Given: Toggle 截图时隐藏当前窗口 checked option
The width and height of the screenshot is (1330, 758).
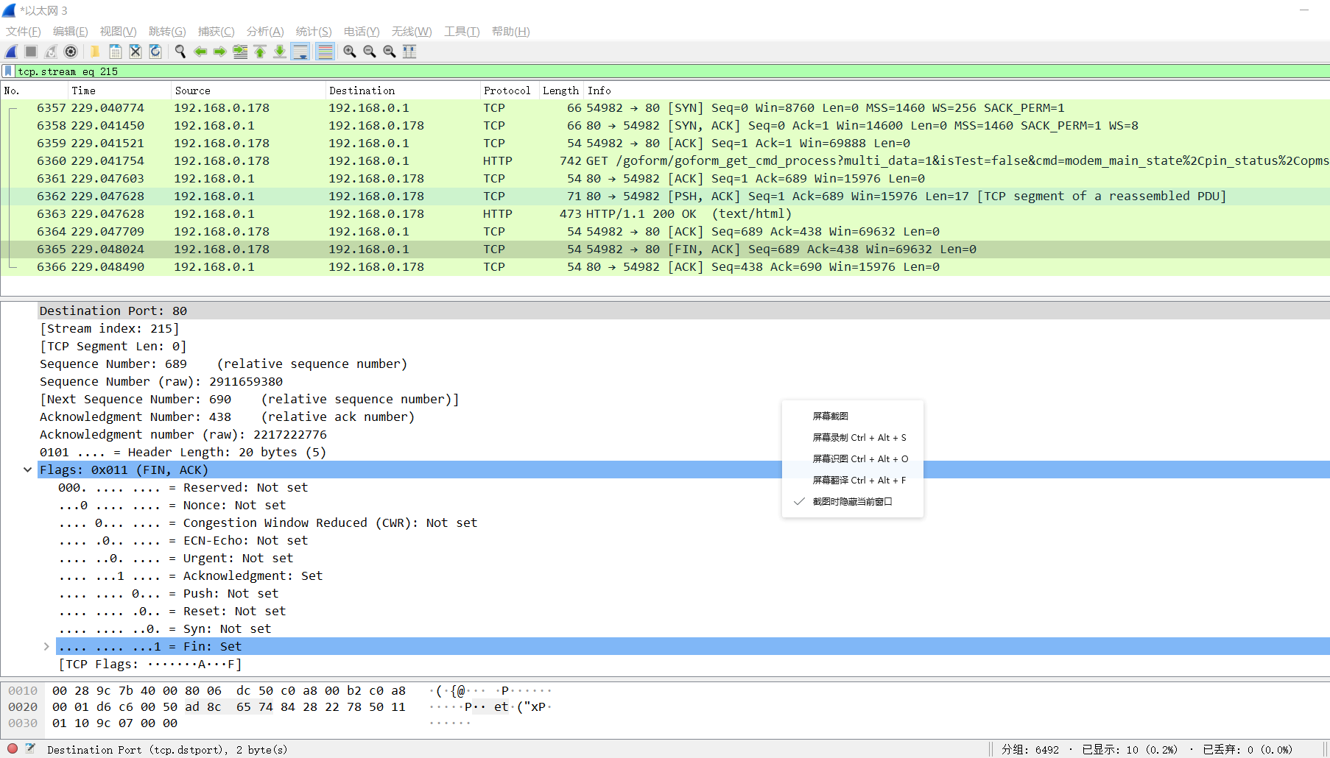Looking at the screenshot, I should pyautogui.click(x=852, y=502).
